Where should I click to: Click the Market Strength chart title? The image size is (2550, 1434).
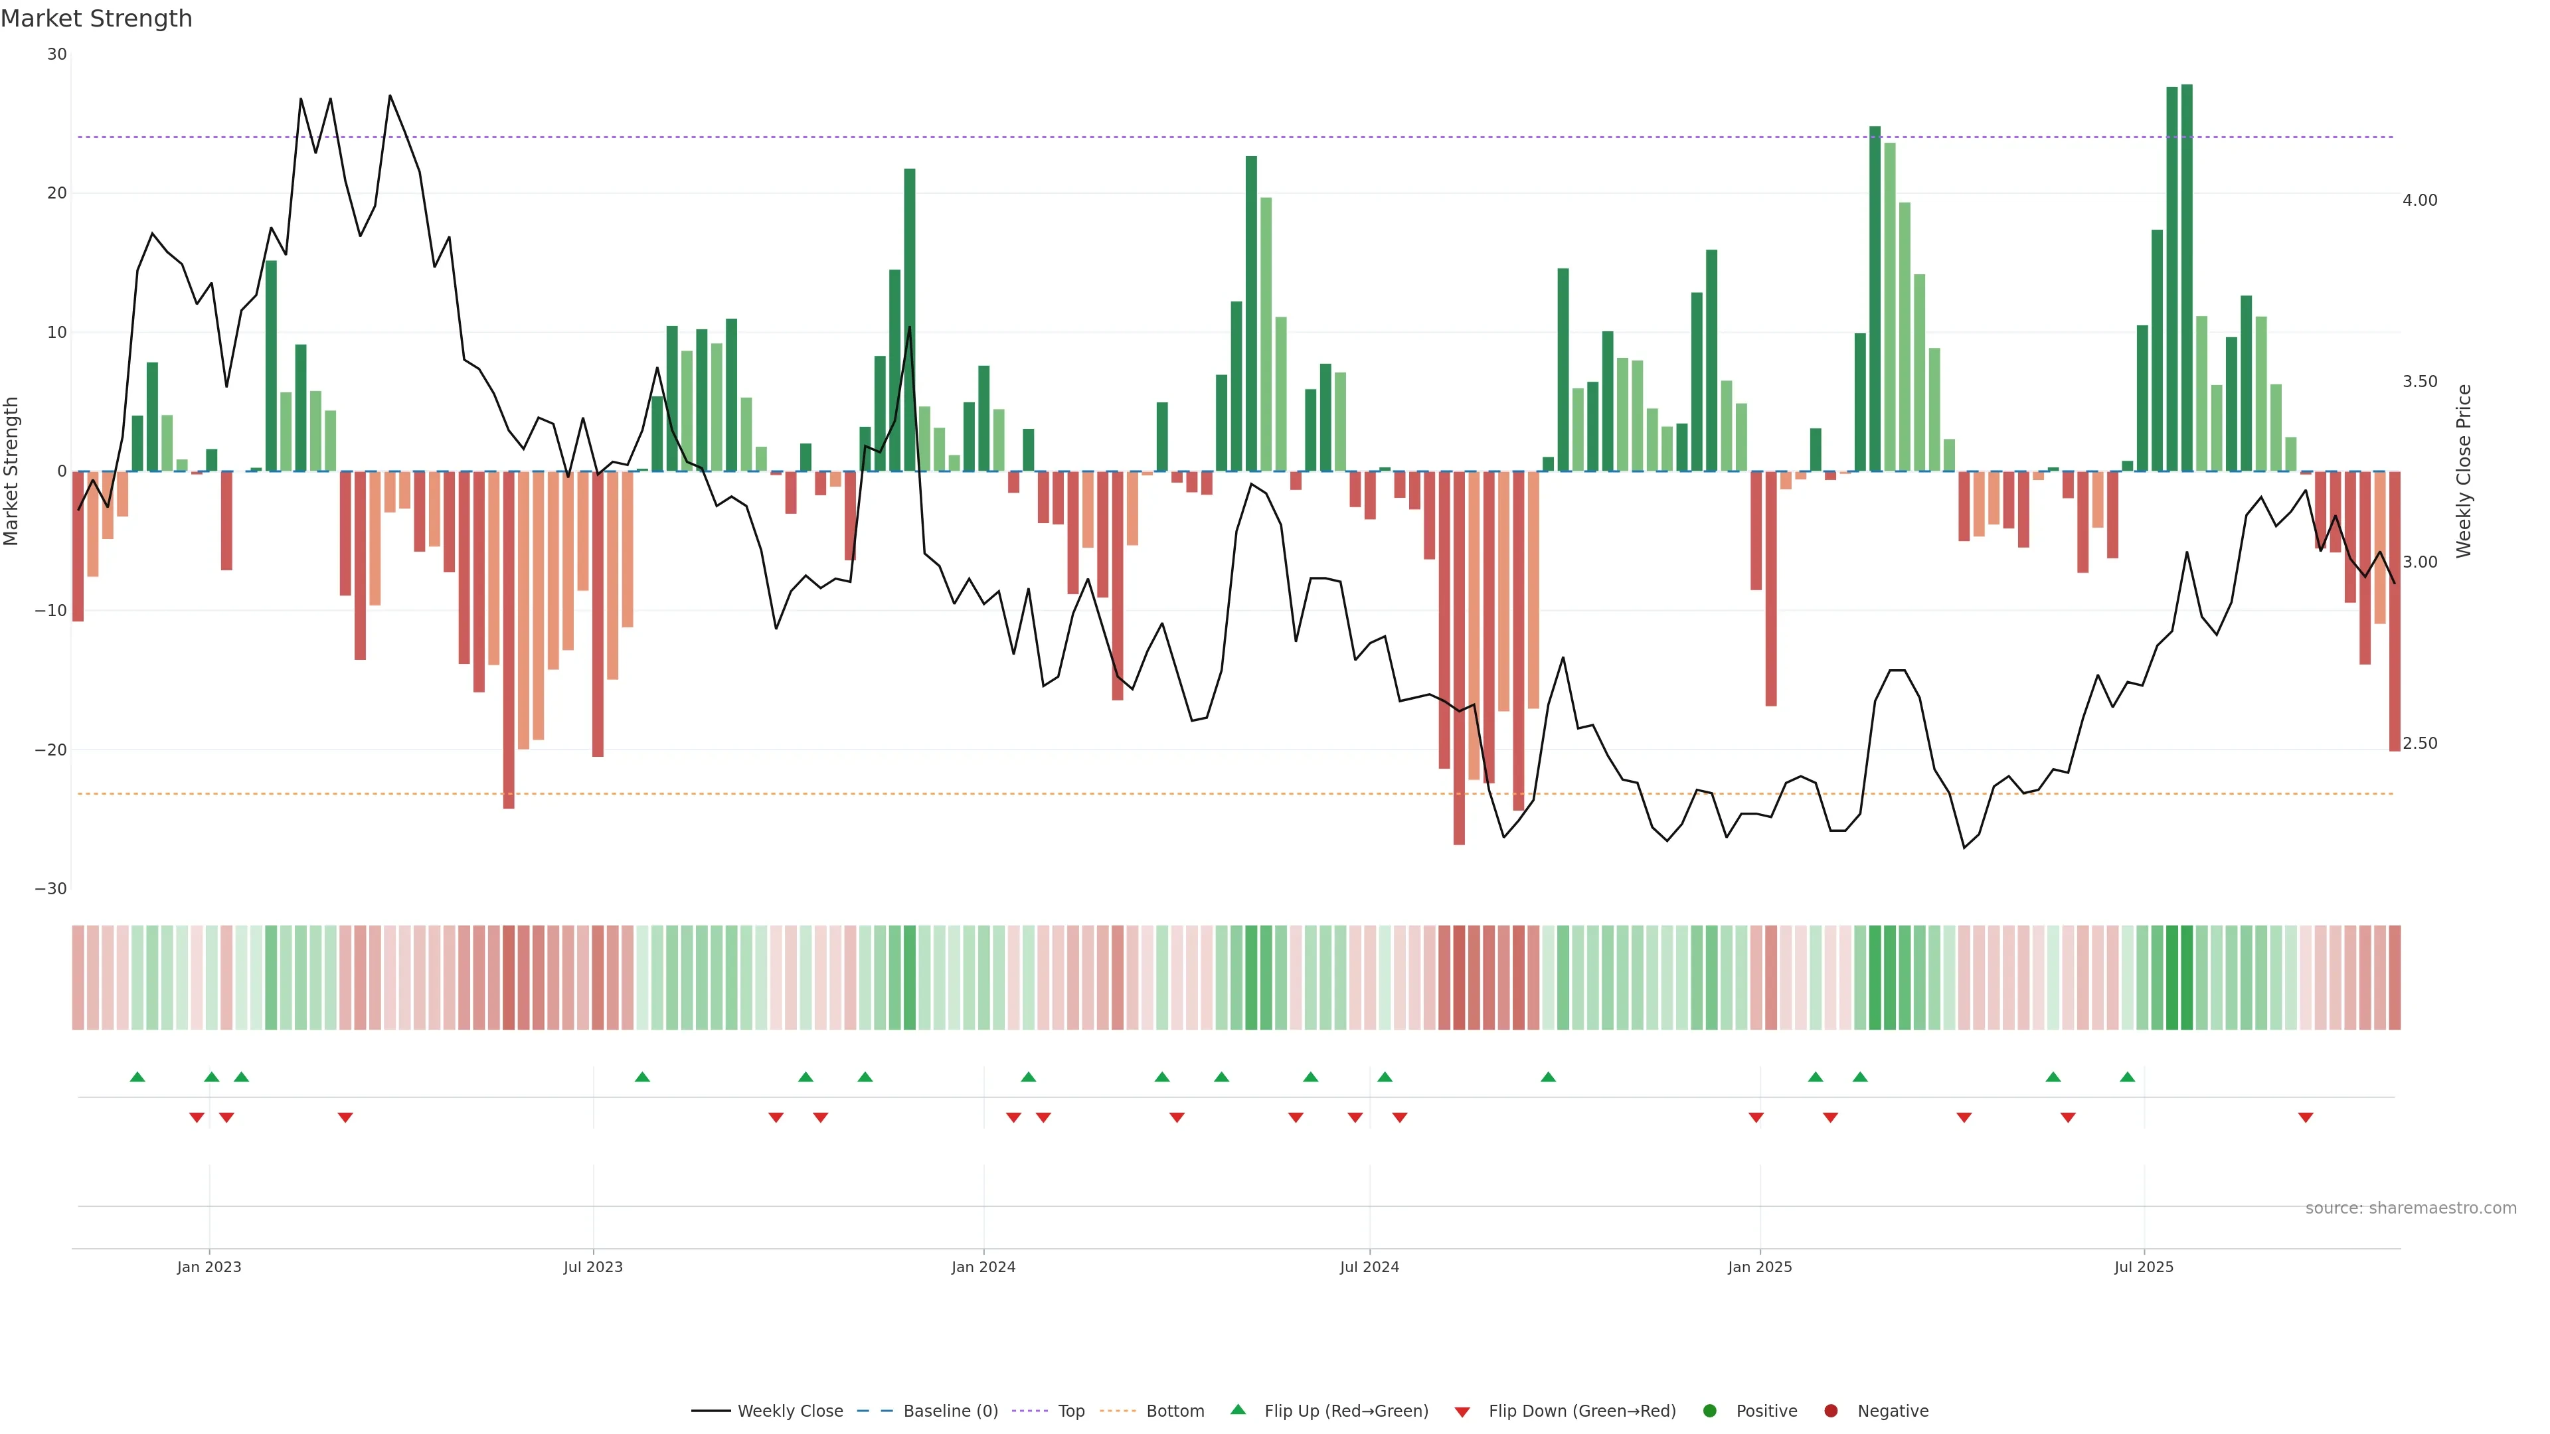coord(96,19)
